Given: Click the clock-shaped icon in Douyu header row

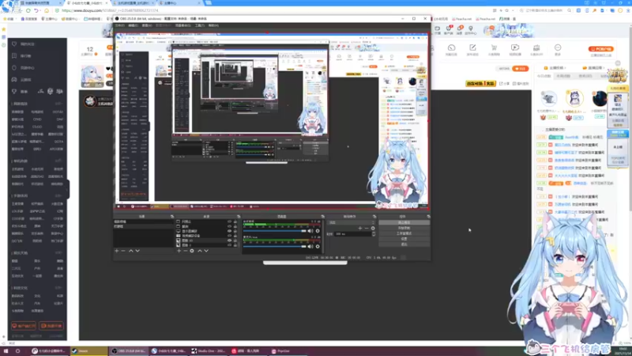Looking at the screenshot, I should [451, 48].
